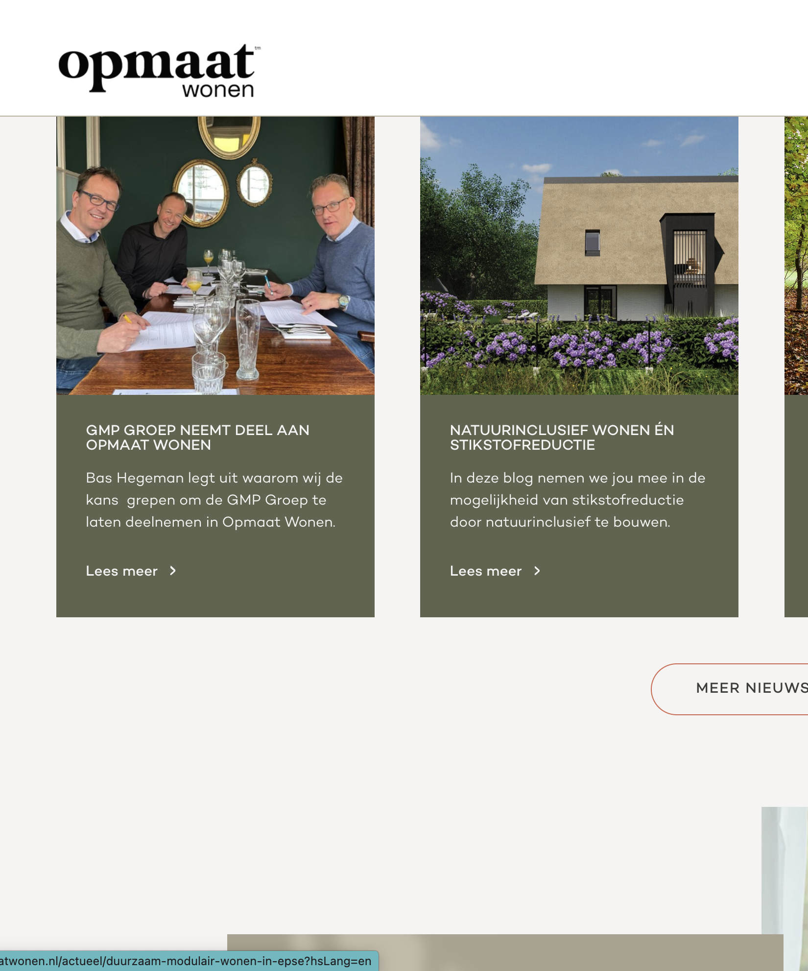The image size is (808, 971).
Task: Click the arrow beside the Natuurinclusief Lees meer
Action: (x=537, y=571)
